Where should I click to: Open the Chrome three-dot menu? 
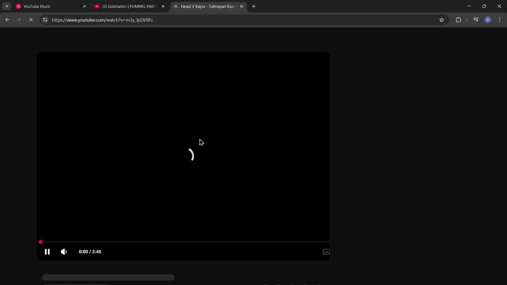[499, 20]
